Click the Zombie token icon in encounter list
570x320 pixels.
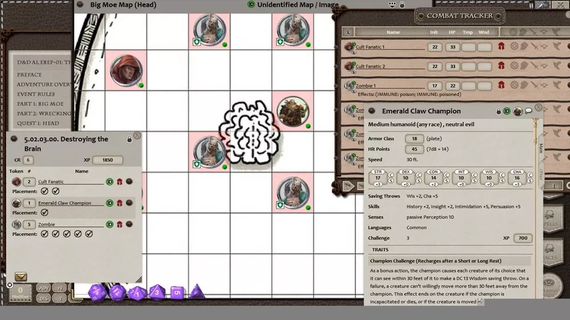pos(16,224)
